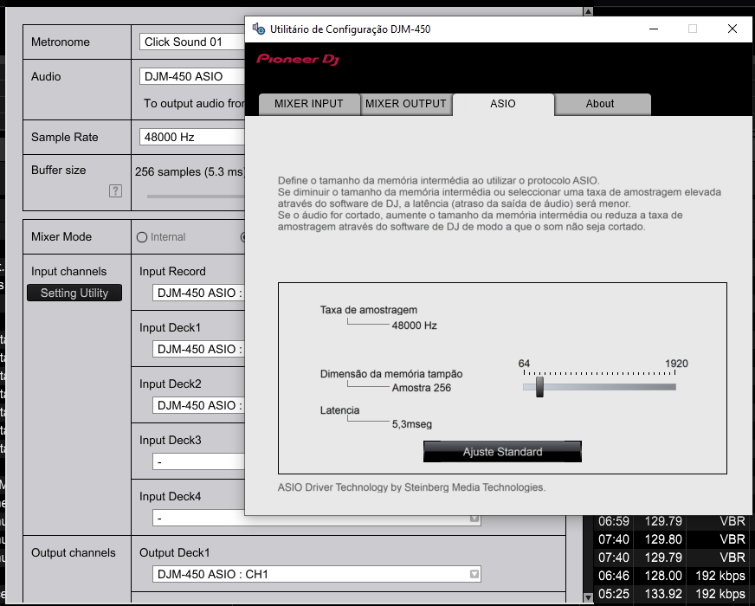
Task: Click the Ajuste Standard button
Action: pos(503,452)
